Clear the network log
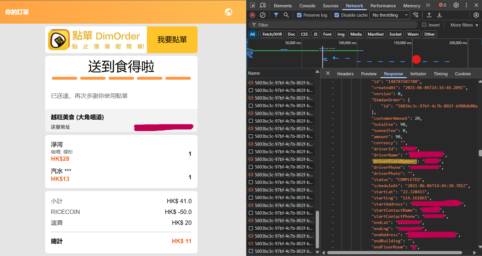Viewport: 482px width, 256px height. [x=263, y=15]
